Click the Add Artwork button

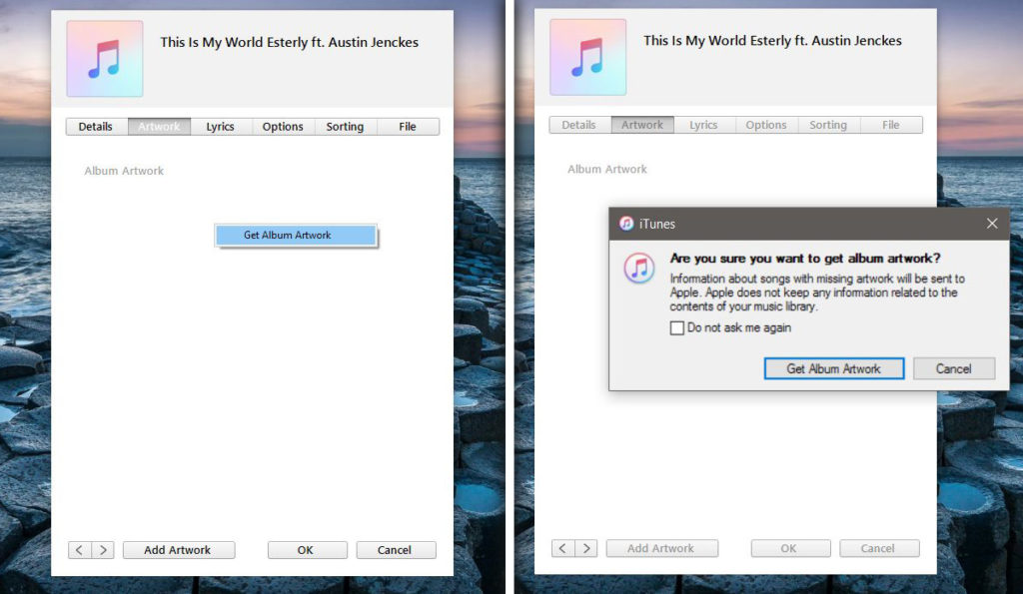(179, 549)
